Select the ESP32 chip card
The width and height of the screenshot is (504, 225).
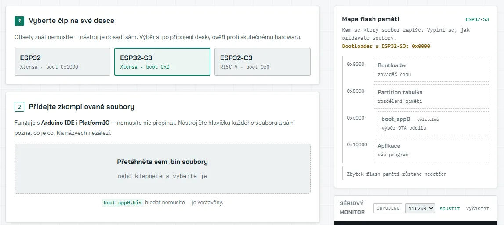[62, 62]
